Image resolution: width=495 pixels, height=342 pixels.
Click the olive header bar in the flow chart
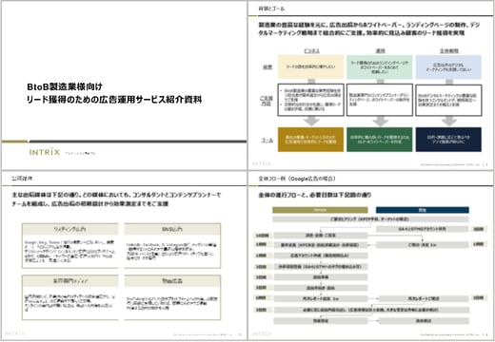tap(320, 210)
